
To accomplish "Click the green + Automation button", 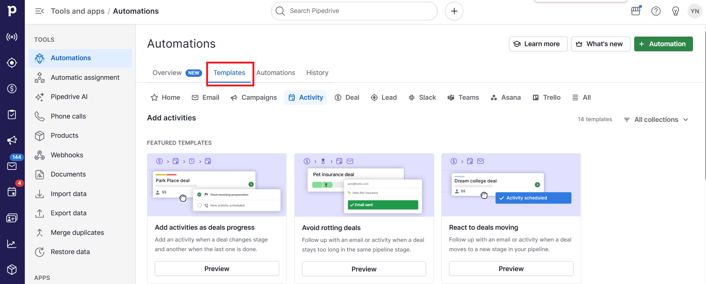I will [663, 44].
